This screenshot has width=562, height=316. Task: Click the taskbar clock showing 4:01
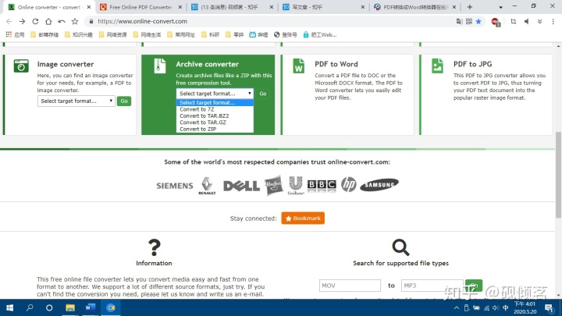point(525,307)
